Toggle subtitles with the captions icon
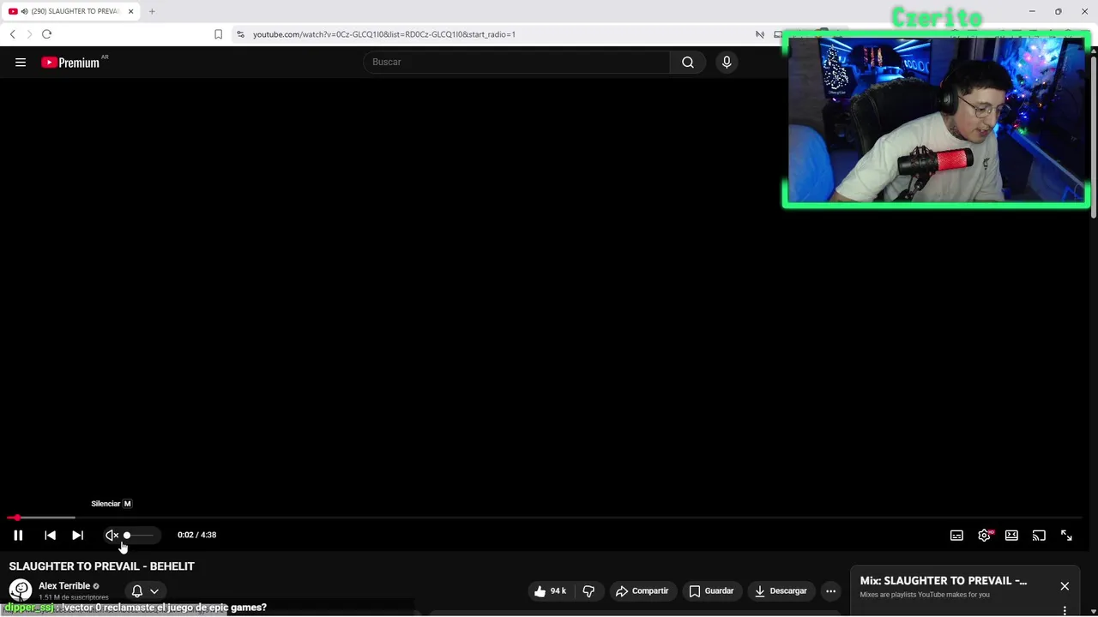Screen dimensions: 1098x617 tap(956, 535)
